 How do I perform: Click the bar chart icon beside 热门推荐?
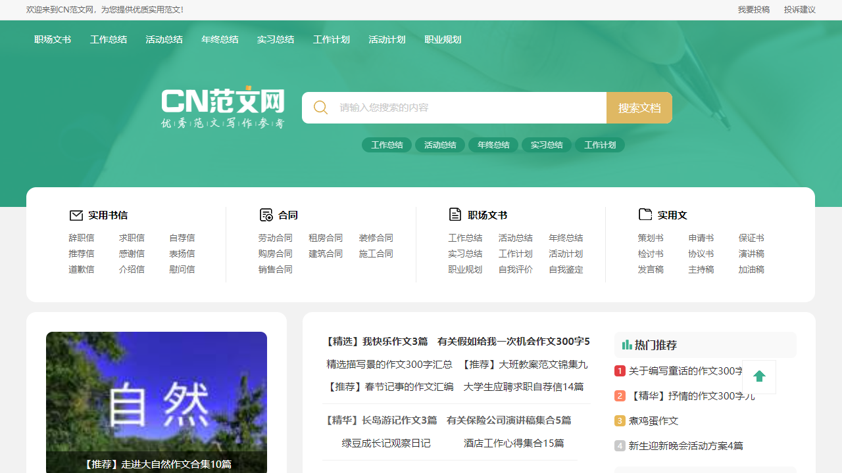point(626,344)
